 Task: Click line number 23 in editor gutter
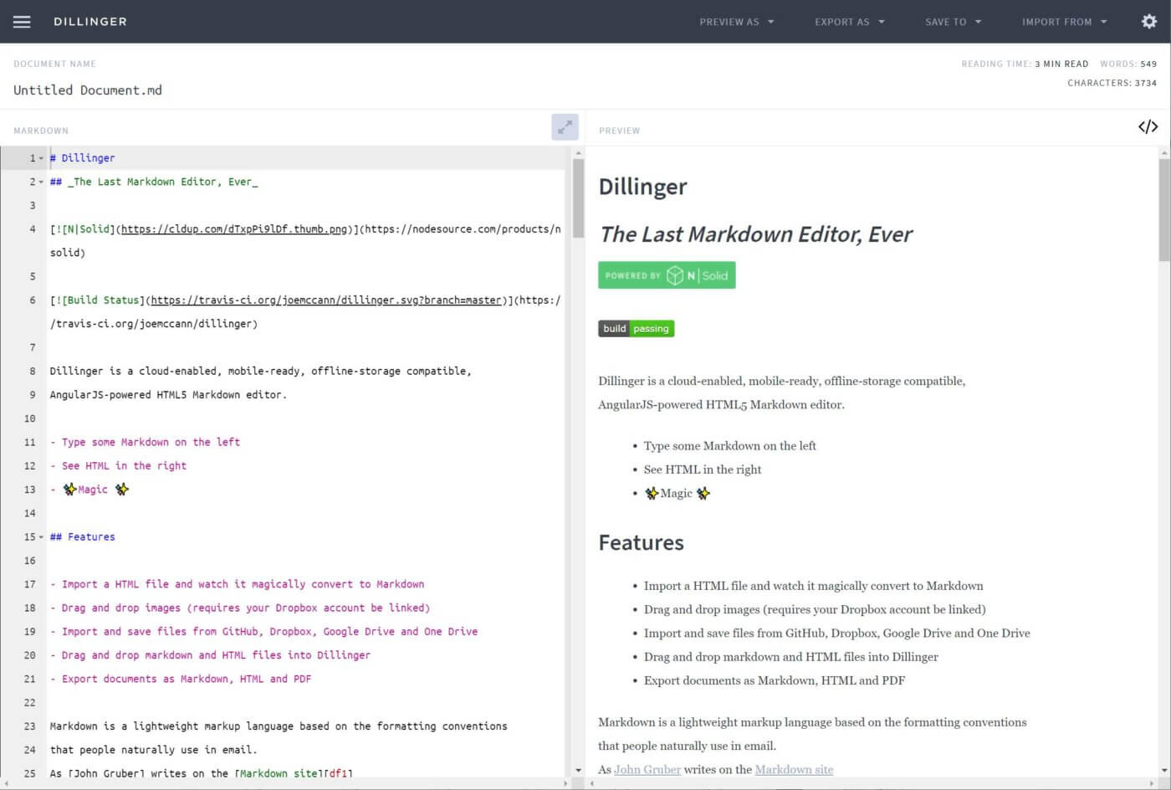coord(30,726)
